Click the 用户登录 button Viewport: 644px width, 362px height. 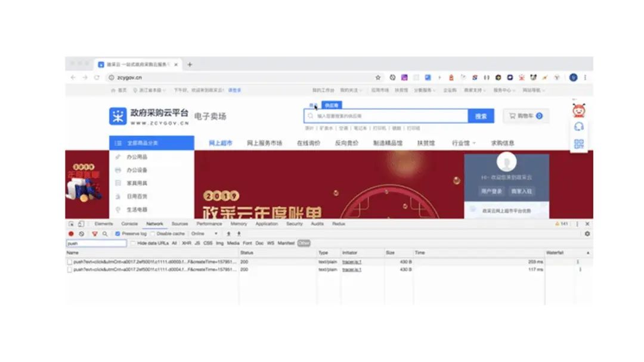coord(491,191)
